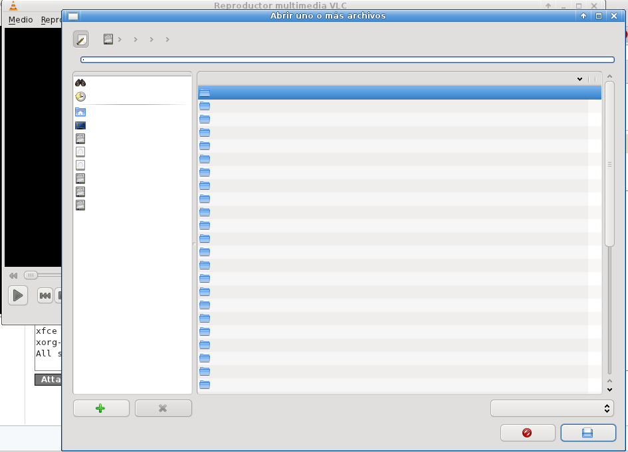
Task: Toggle the pencil type-location button
Action: point(80,40)
